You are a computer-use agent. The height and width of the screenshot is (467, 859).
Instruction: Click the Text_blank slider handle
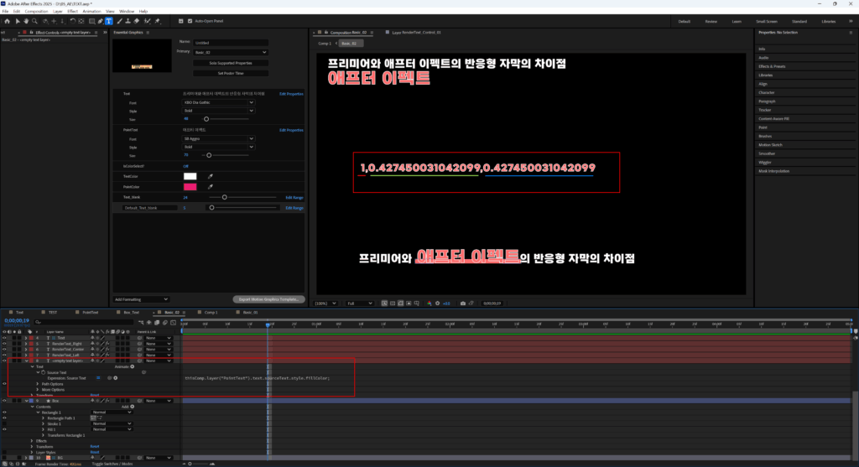coord(224,197)
